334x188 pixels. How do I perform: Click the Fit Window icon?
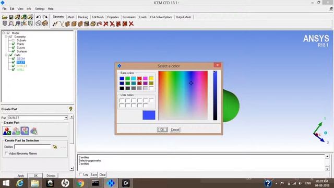(x=5, y=23)
